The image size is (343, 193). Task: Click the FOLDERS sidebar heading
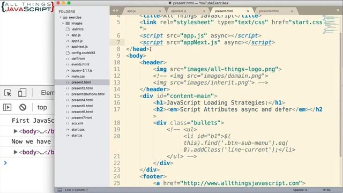coord(66,12)
